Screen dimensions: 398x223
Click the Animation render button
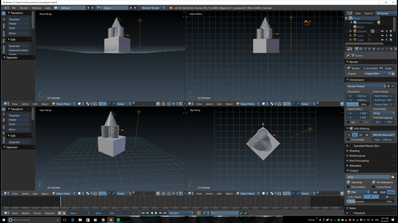(x=371, y=68)
